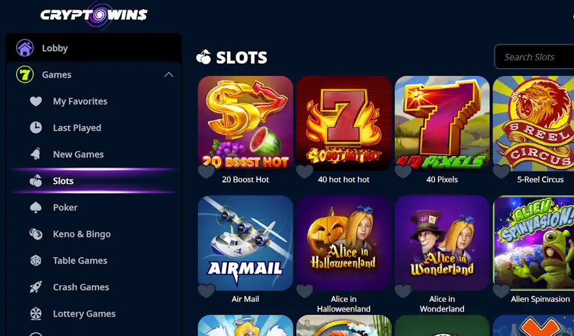Viewport: 574px width, 336px height.
Task: Open the Last Played clock icon
Action: (36, 128)
